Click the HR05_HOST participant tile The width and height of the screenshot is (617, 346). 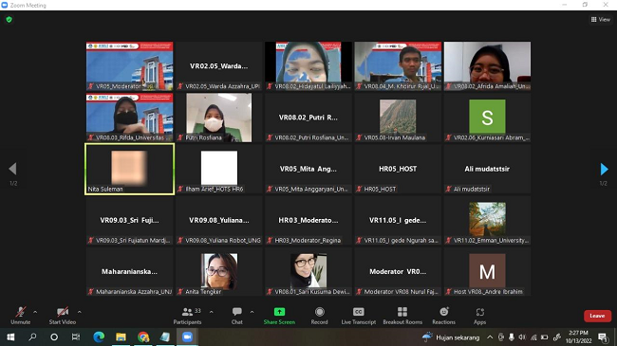(x=398, y=169)
